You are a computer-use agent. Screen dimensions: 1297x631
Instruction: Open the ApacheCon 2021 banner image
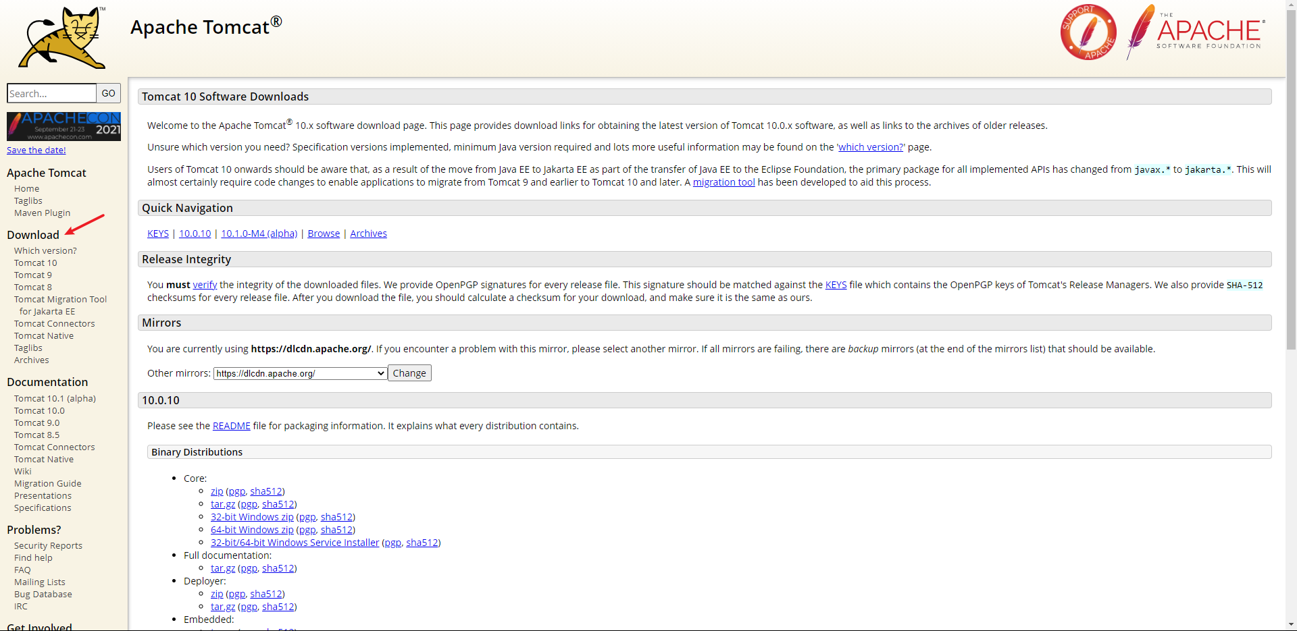(x=63, y=126)
